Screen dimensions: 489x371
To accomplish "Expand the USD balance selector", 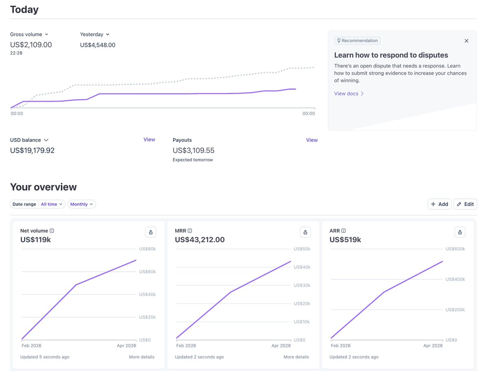I will 29,140.
